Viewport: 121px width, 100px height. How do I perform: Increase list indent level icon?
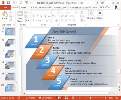(66, 16)
